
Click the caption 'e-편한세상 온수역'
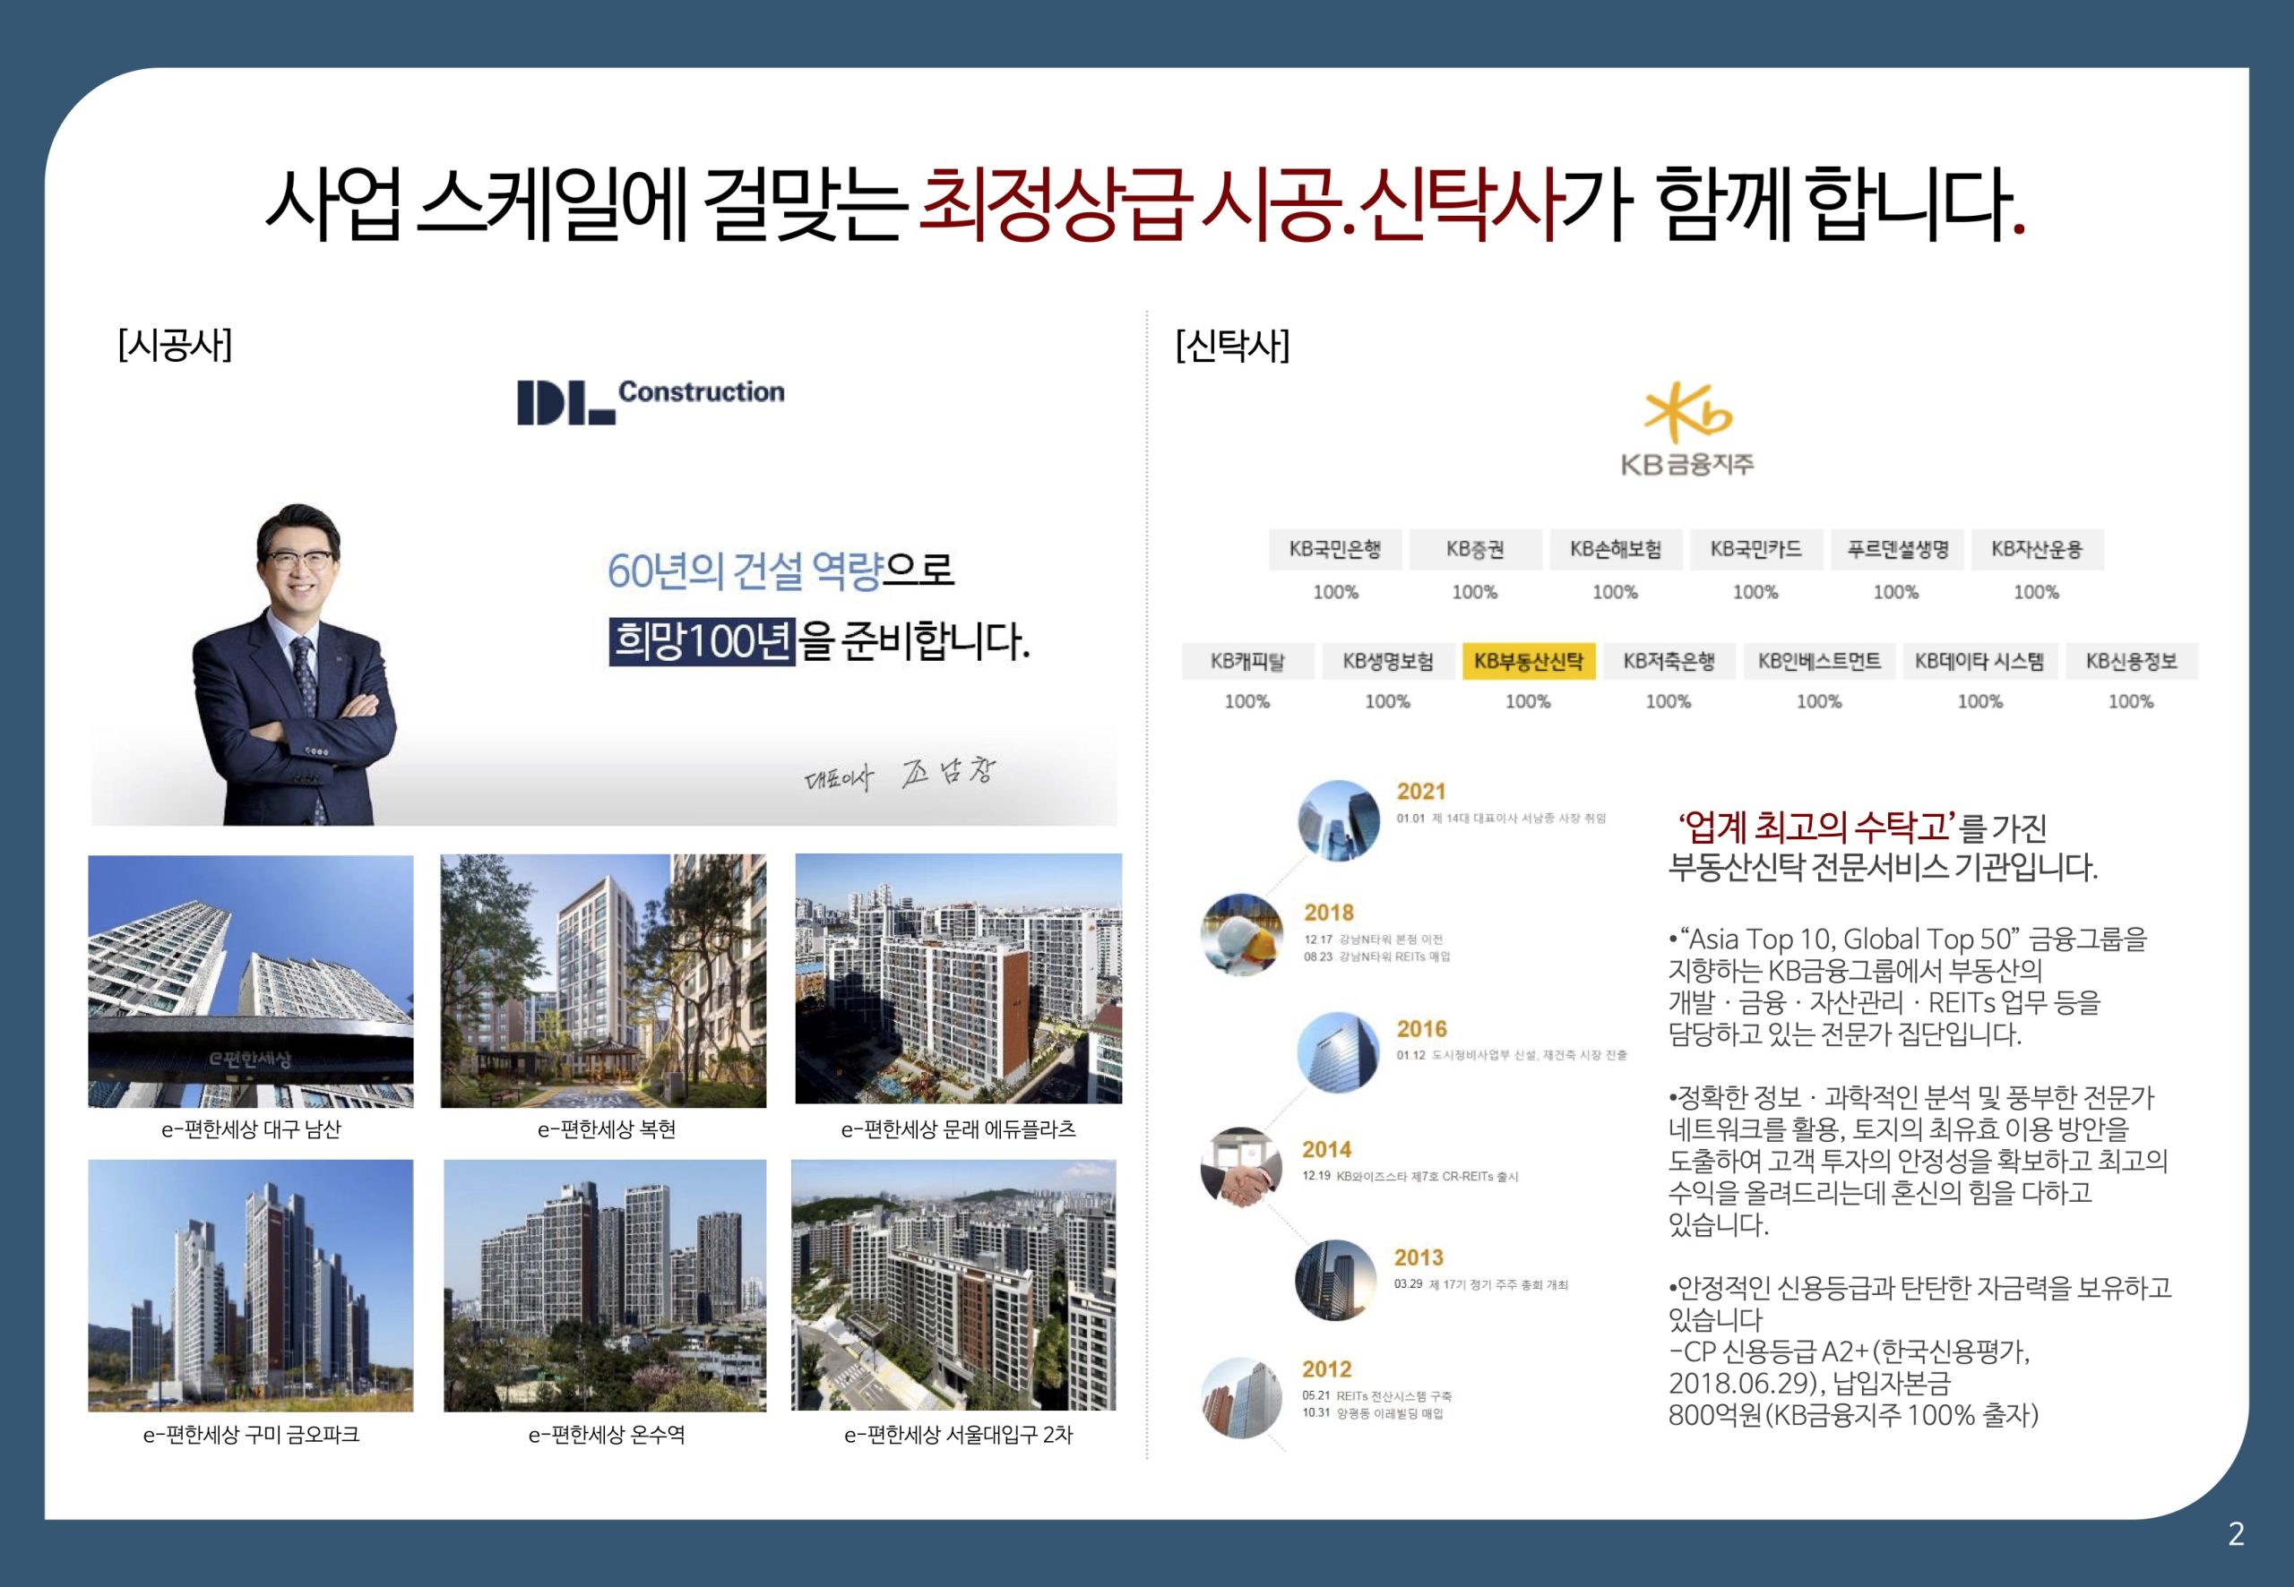(607, 1435)
